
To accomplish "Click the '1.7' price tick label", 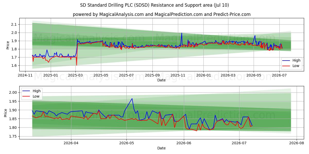I will [14, 57].
